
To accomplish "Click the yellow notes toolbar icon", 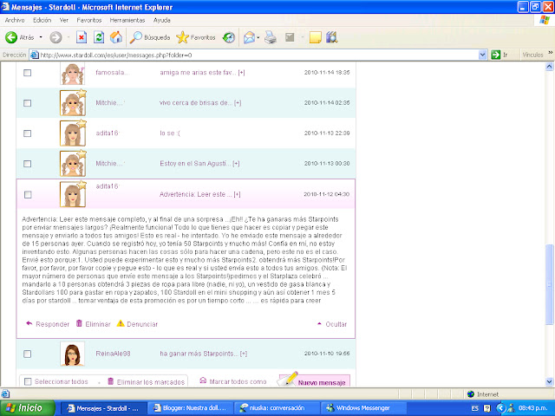I will click(315, 37).
